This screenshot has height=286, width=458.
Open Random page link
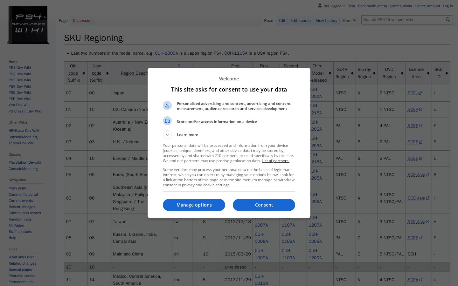click(20, 219)
